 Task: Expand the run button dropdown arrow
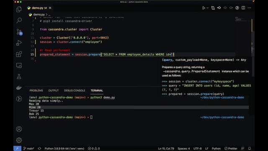tap(208, 8)
